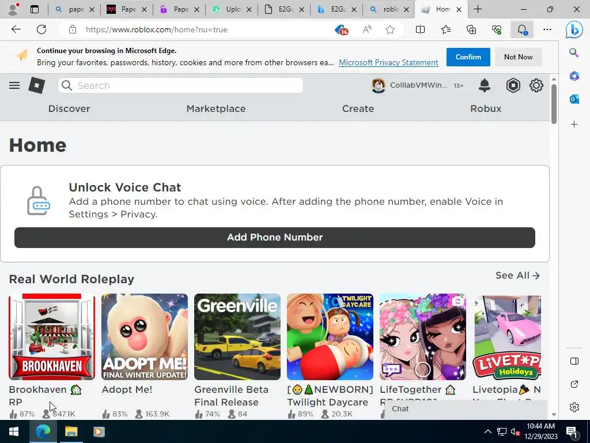The height and width of the screenshot is (443, 590).
Task: Open tab actions menu icon
Action: tap(34, 9)
